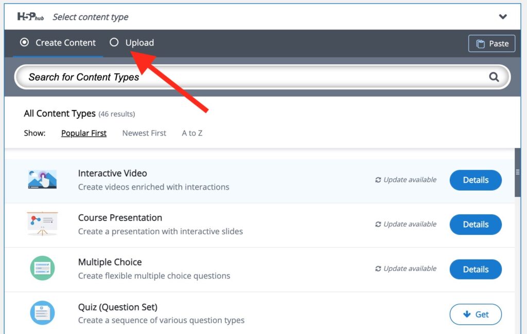Get the Quiz (Question Set) content type
The image size is (527, 334).
(475, 314)
